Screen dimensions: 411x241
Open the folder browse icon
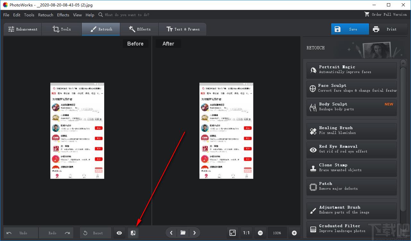[x=183, y=233]
